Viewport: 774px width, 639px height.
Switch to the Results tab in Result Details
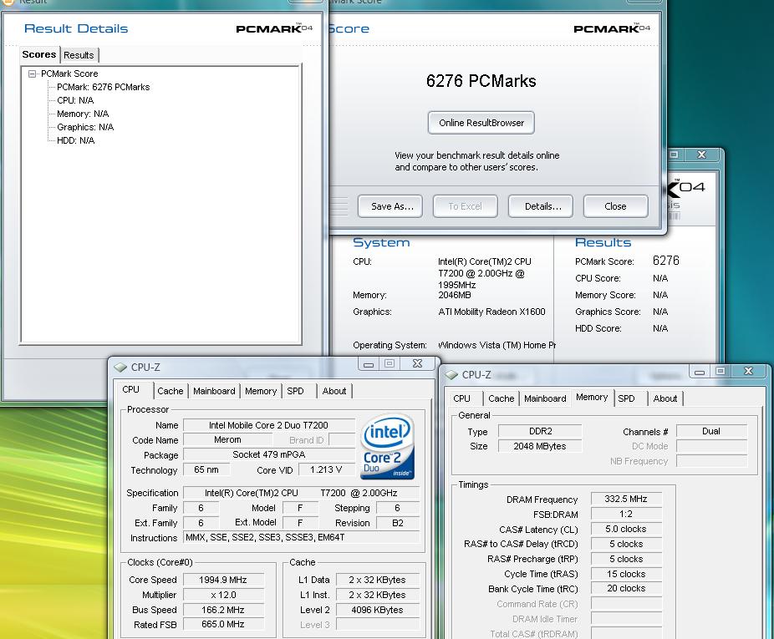pyautogui.click(x=79, y=55)
